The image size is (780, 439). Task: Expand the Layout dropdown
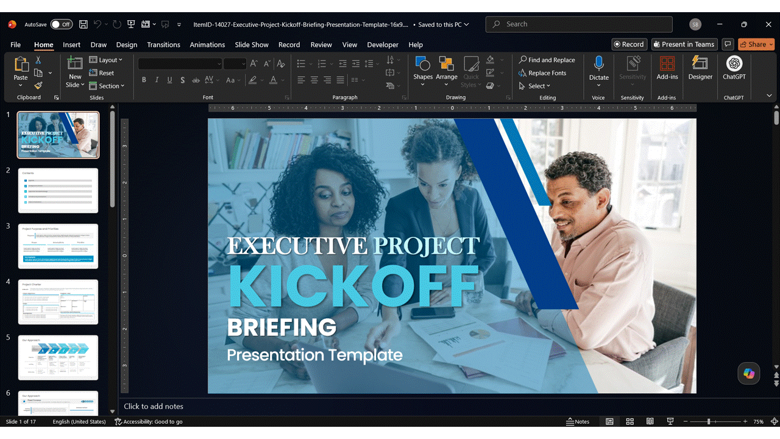pyautogui.click(x=106, y=60)
